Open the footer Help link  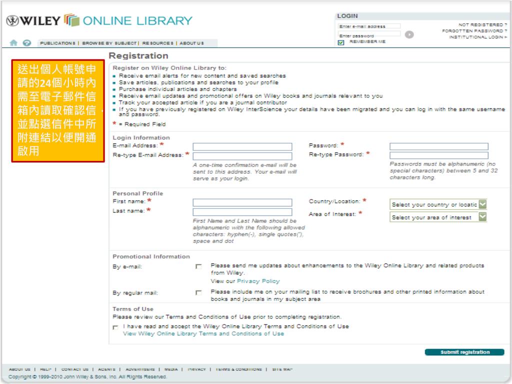coord(45,369)
